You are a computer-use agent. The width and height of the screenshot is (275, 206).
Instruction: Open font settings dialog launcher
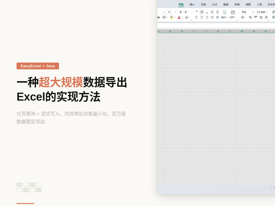click(x=191, y=20)
